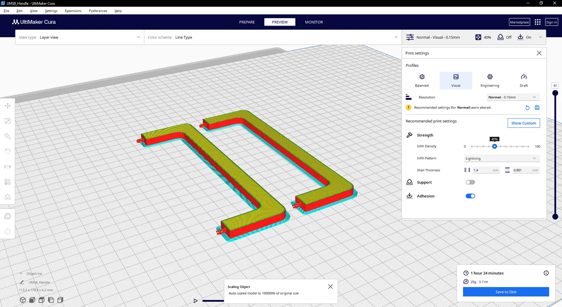Switch camera to the left side view
The width and height of the screenshot is (562, 307).
pyautogui.click(x=51, y=300)
